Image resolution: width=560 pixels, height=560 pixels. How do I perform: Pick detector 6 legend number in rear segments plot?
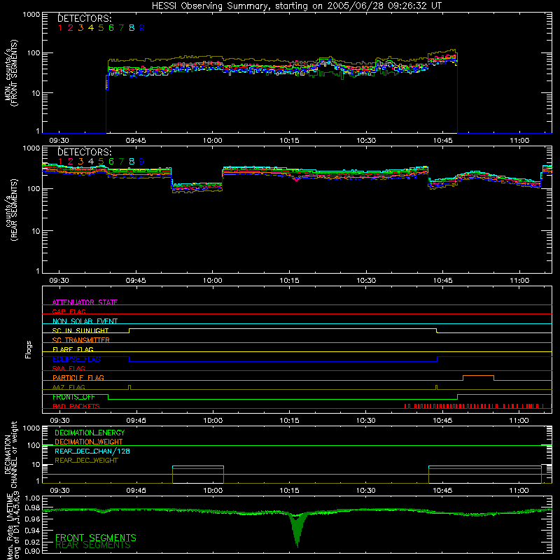pyautogui.click(x=111, y=162)
